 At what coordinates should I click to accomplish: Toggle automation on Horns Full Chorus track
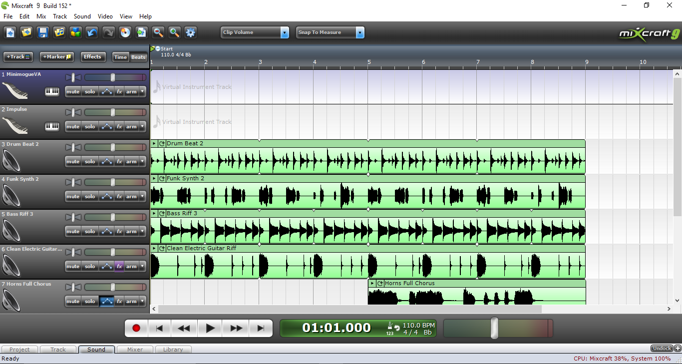[x=106, y=301]
